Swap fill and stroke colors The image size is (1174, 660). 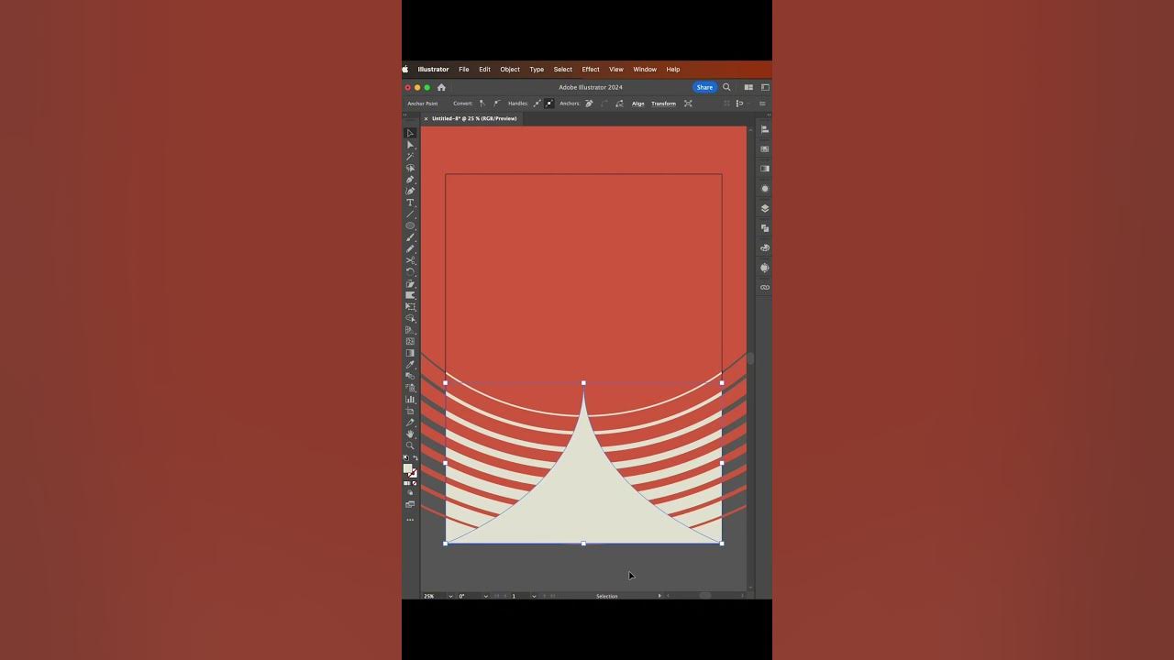[x=415, y=457]
